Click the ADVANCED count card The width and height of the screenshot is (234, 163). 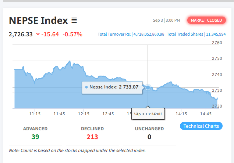(x=35, y=134)
